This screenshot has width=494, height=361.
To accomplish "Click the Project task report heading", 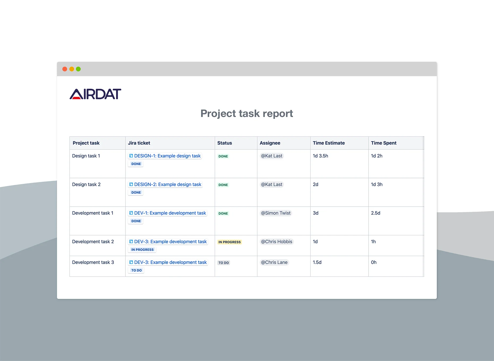I will (x=246, y=114).
